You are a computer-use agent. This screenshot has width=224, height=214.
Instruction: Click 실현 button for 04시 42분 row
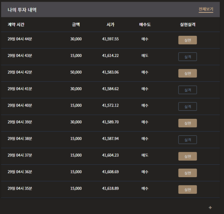pyautogui.click(x=187, y=73)
